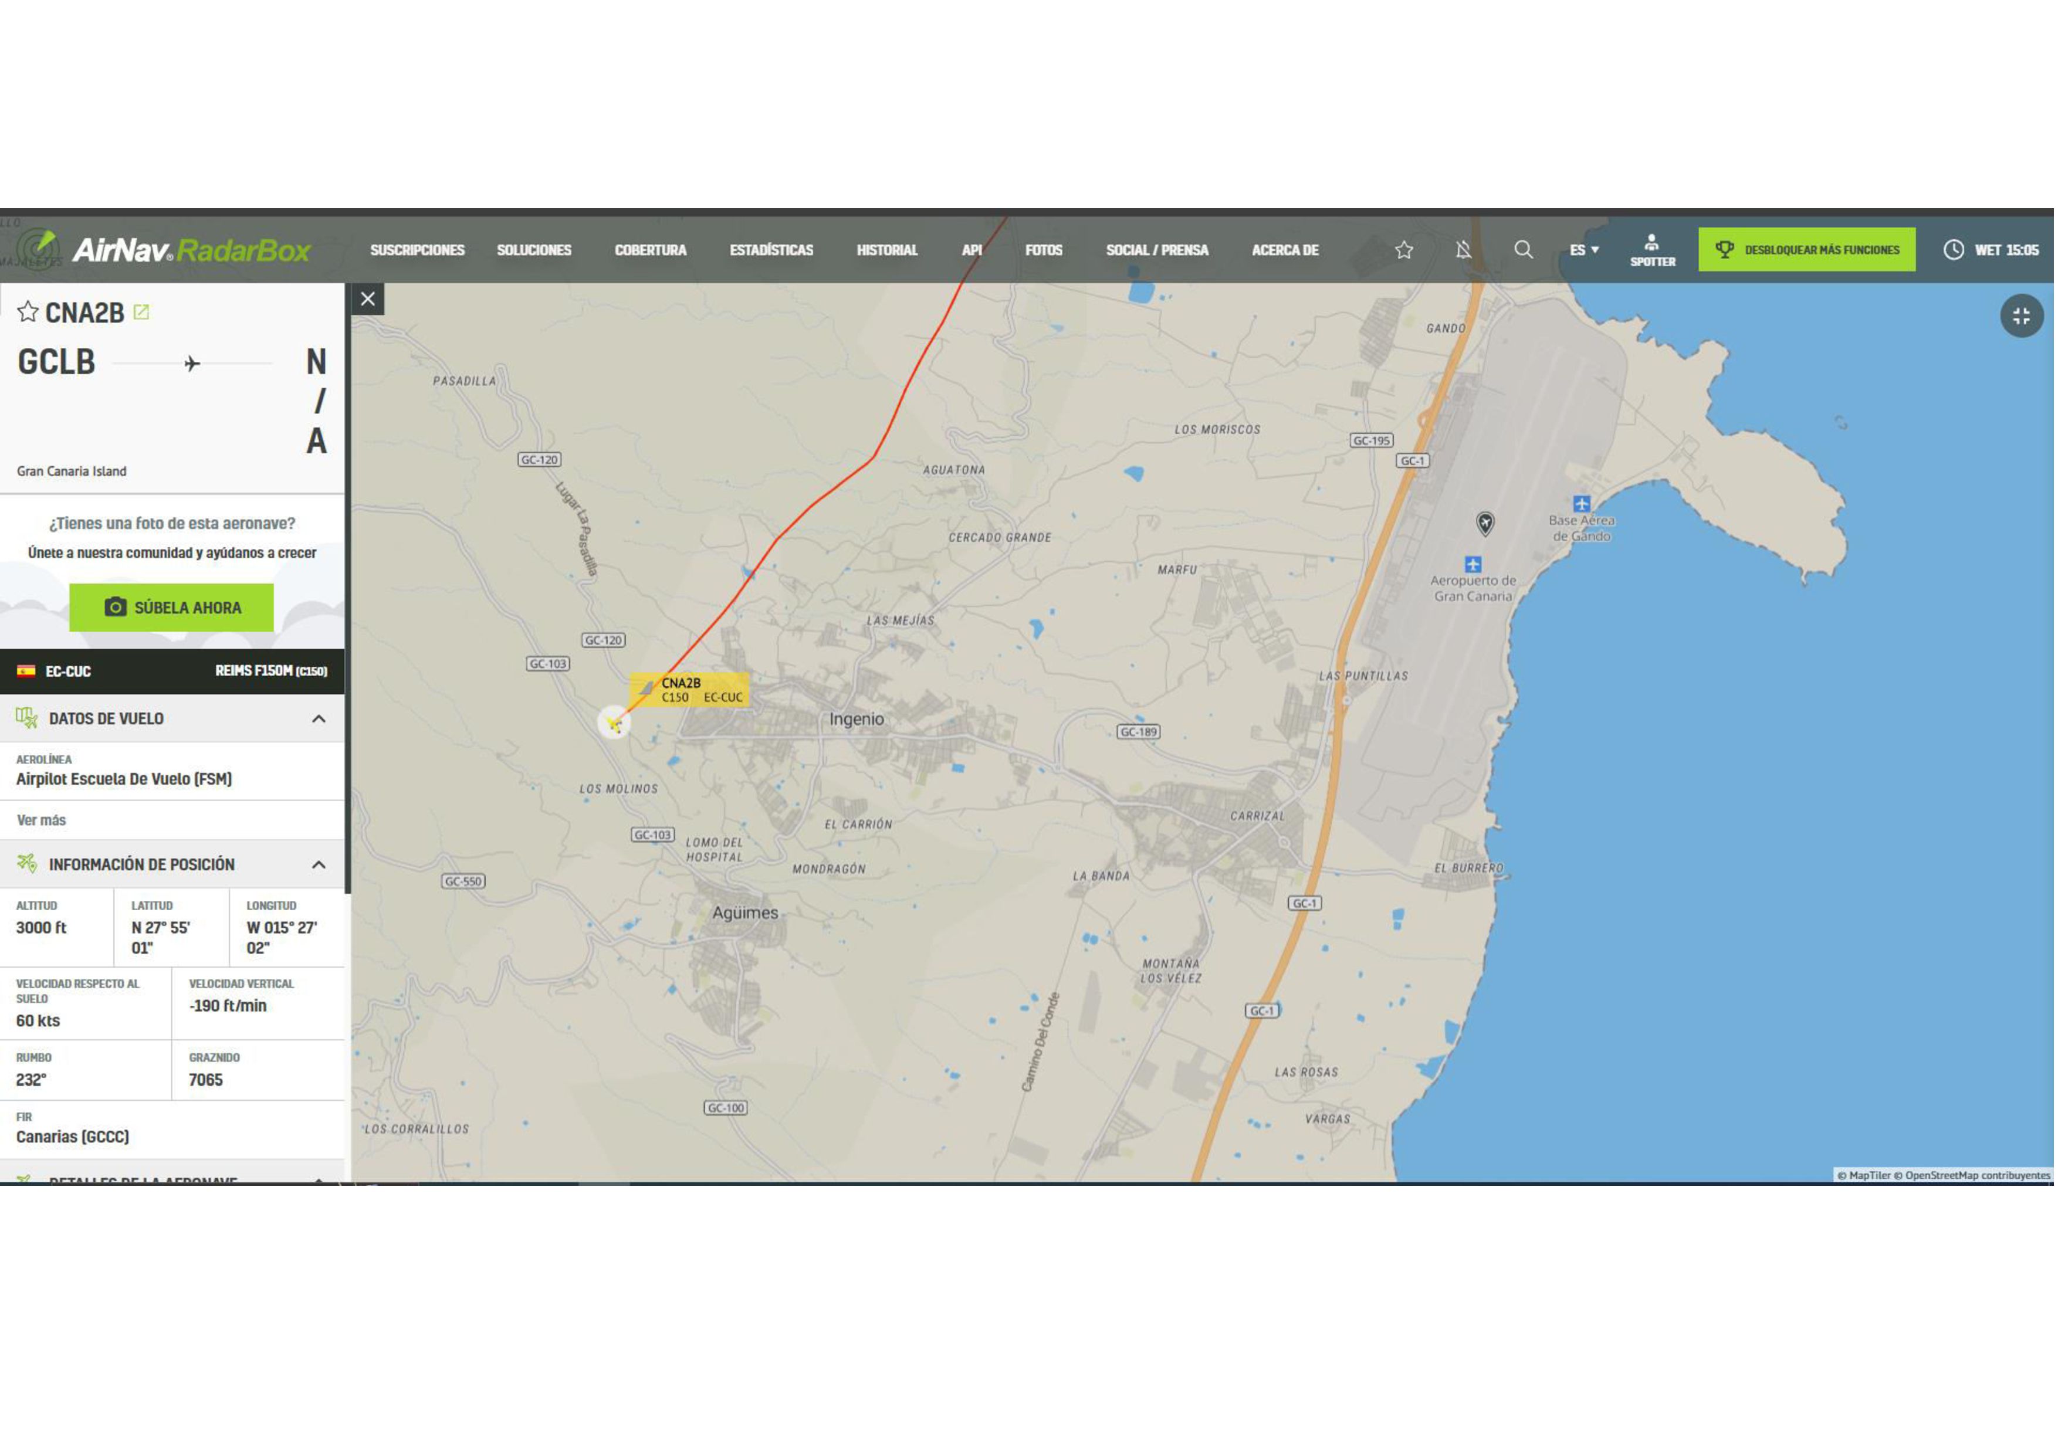The height and width of the screenshot is (1455, 2058).
Task: Add CNA2B to favorites star
Action: coord(28,312)
